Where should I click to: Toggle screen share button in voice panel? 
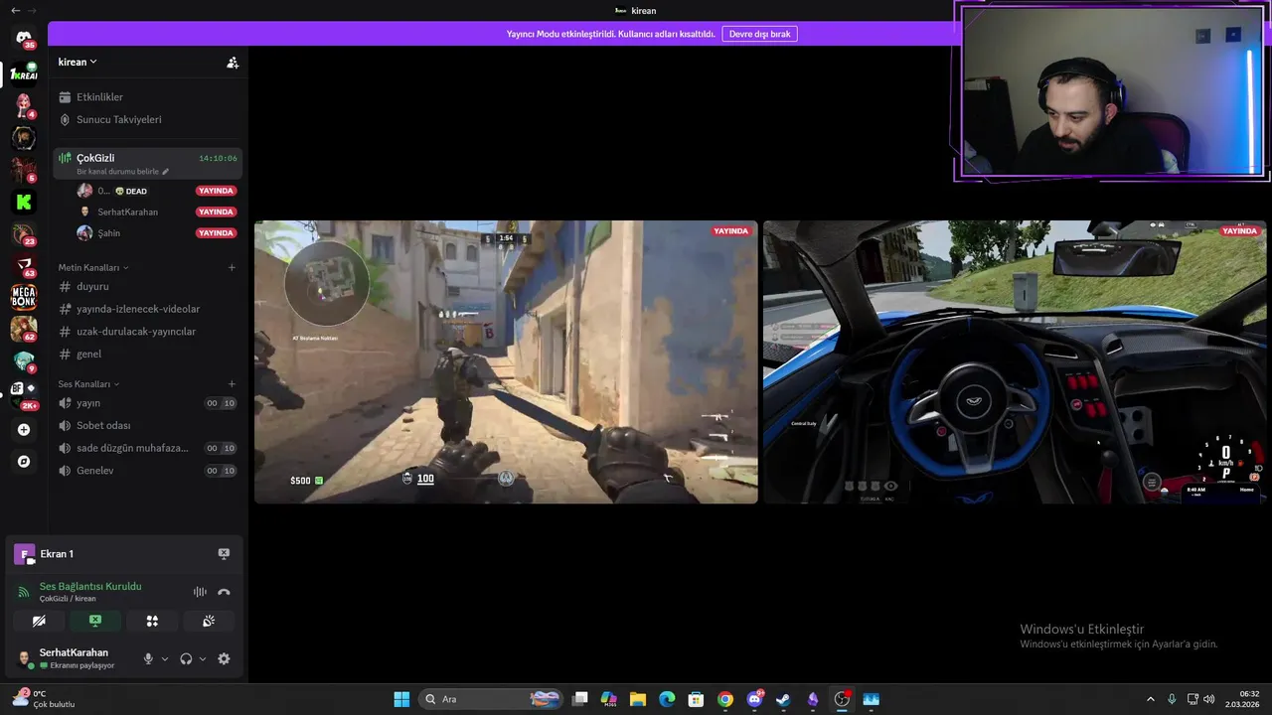[x=95, y=621]
